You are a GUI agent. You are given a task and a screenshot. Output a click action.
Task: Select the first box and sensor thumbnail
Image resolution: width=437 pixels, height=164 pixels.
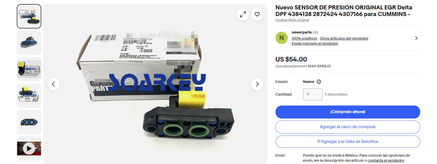pyautogui.click(x=29, y=16)
